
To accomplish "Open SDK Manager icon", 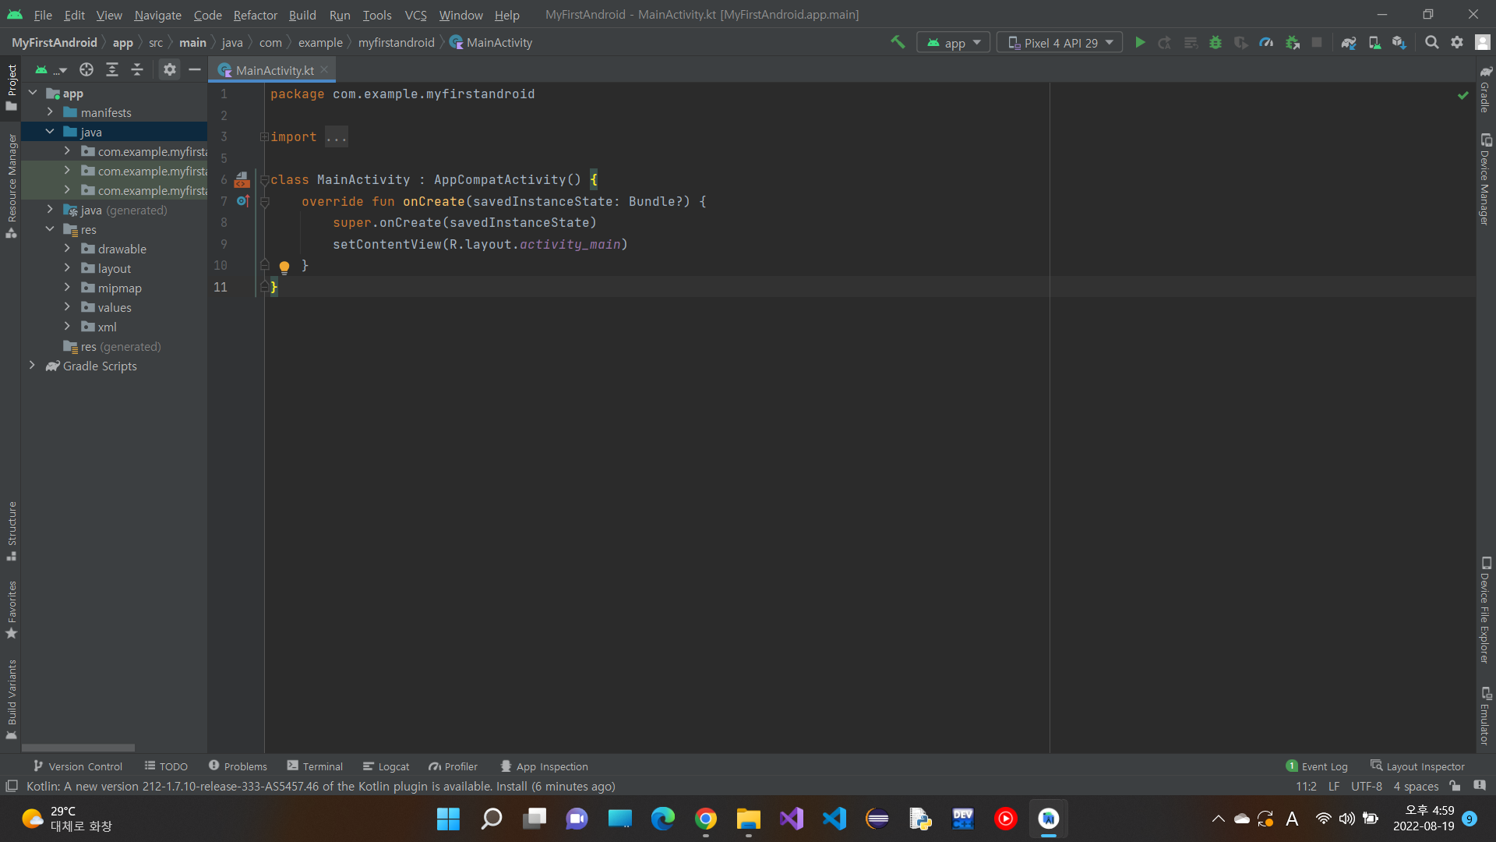I will (1399, 43).
